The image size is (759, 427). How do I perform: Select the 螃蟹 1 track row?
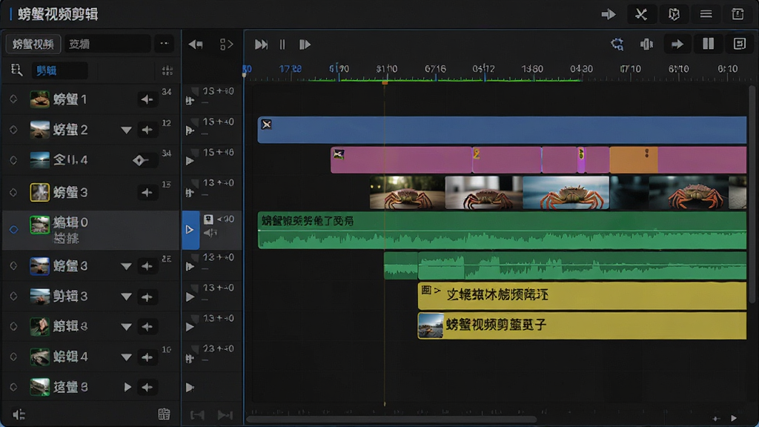90,99
